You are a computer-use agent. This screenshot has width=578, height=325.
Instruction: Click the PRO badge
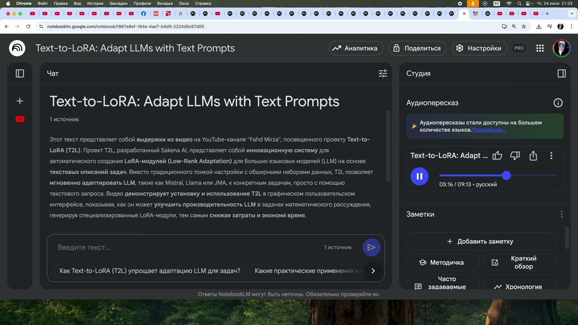tap(519, 48)
